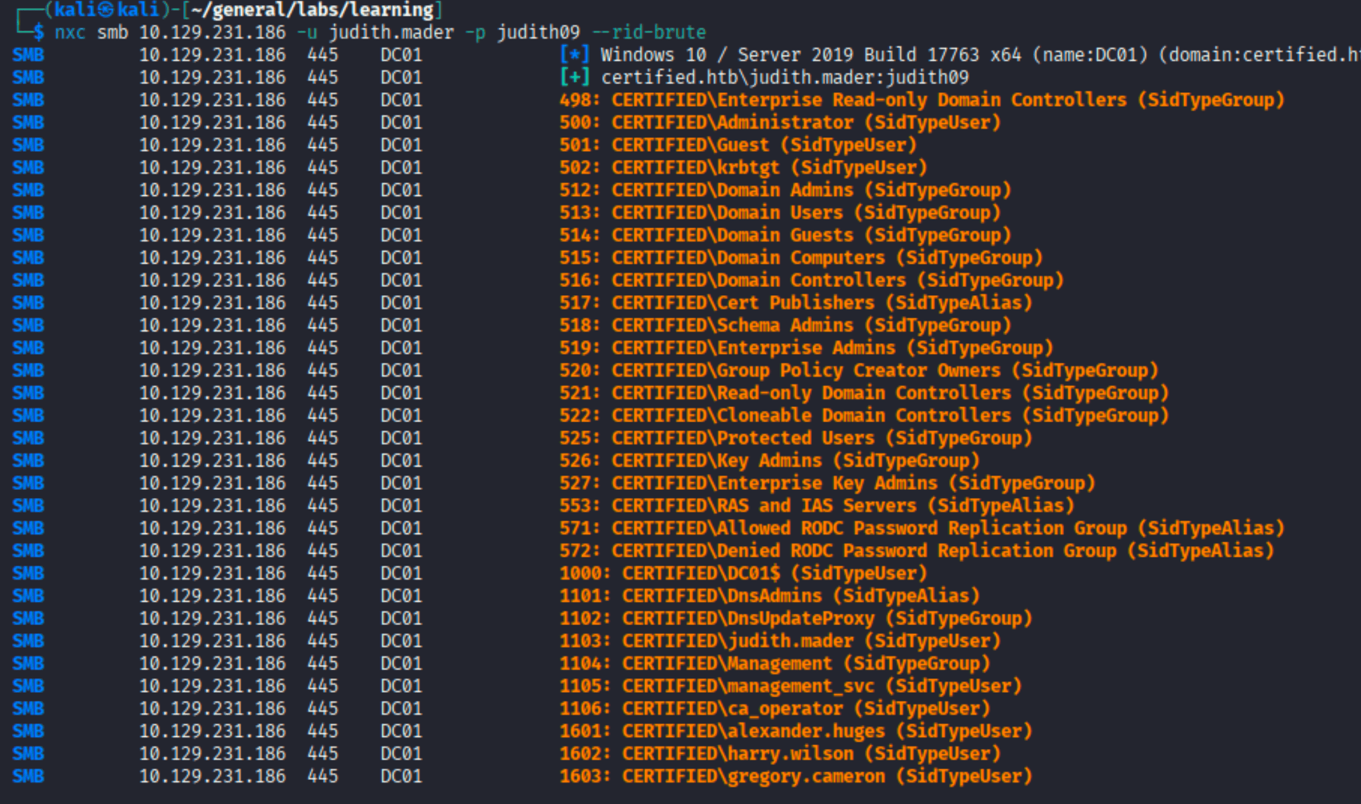Select 501: CERTIFIED\Guest entry
The image size is (1361, 804).
click(x=738, y=145)
